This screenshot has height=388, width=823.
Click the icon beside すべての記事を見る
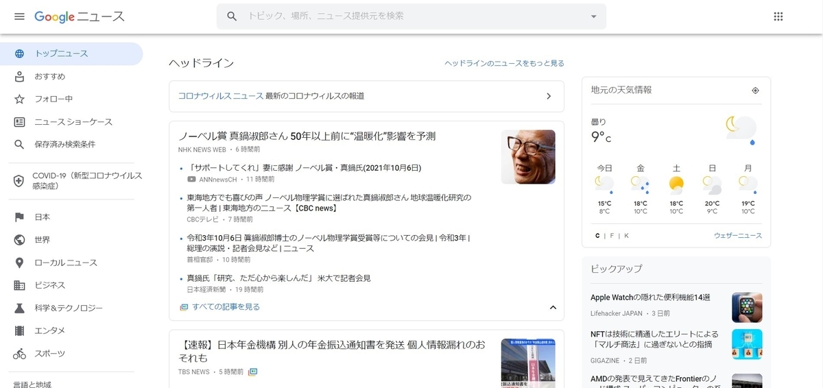tap(184, 307)
